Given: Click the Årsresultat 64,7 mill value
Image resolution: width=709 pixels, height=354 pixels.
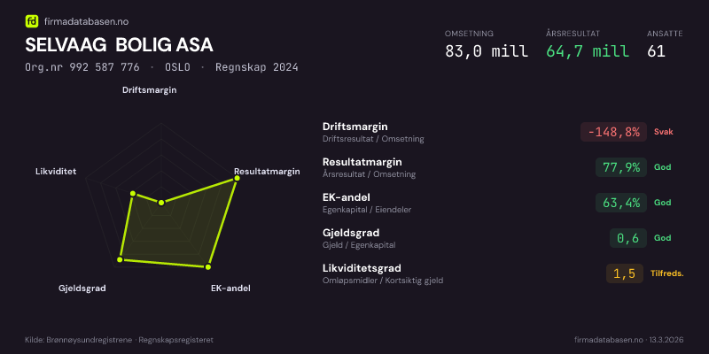Looking at the screenshot, I should click(x=588, y=51).
